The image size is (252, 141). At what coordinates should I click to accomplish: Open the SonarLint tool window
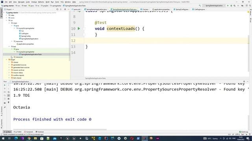tap(28, 132)
